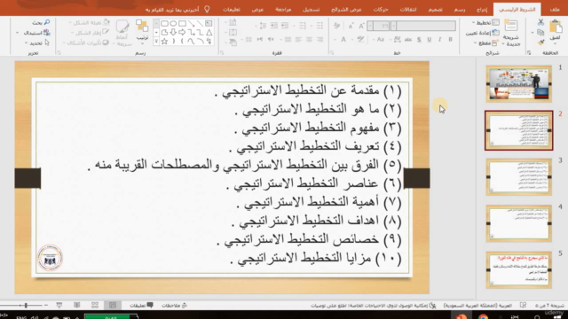This screenshot has height=319, width=568.
Task: Select the rounded rectangle shape in gallery
Action: click(164, 24)
